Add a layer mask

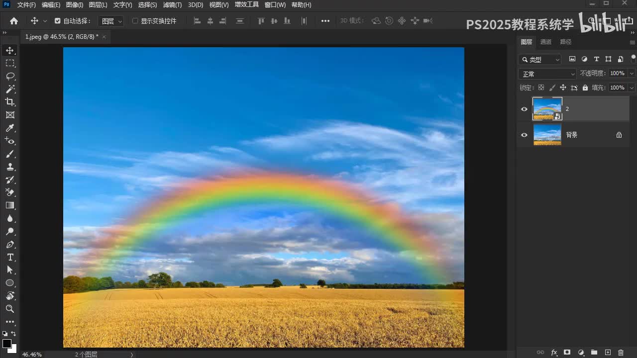(567, 353)
